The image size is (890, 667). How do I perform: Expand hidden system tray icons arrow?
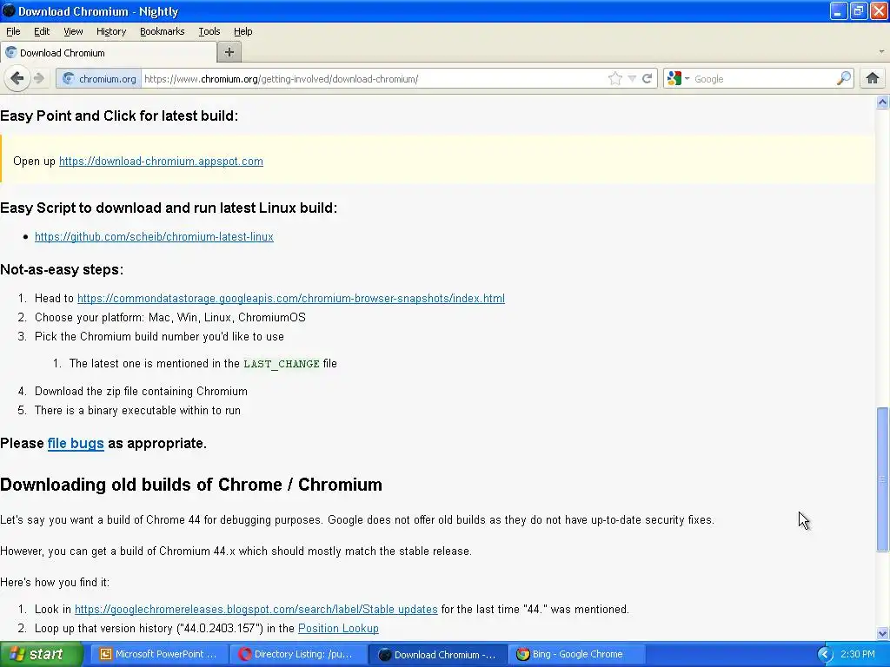point(825,655)
